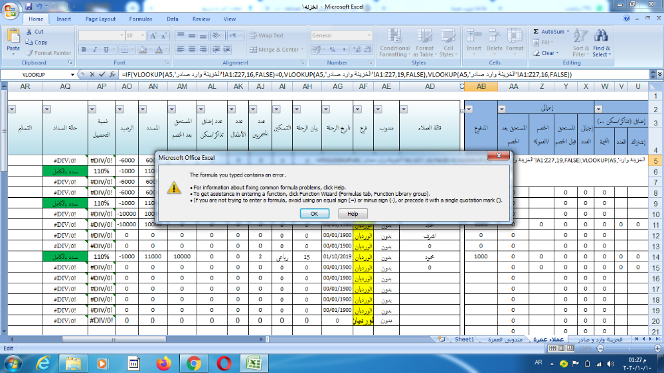Open filter dropdown in column AD

coord(404,110)
